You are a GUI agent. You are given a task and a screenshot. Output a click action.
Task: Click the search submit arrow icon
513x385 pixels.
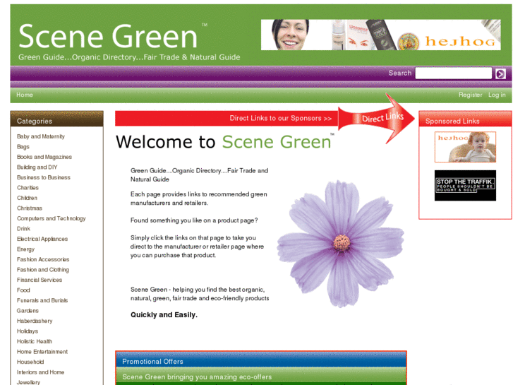click(x=500, y=73)
